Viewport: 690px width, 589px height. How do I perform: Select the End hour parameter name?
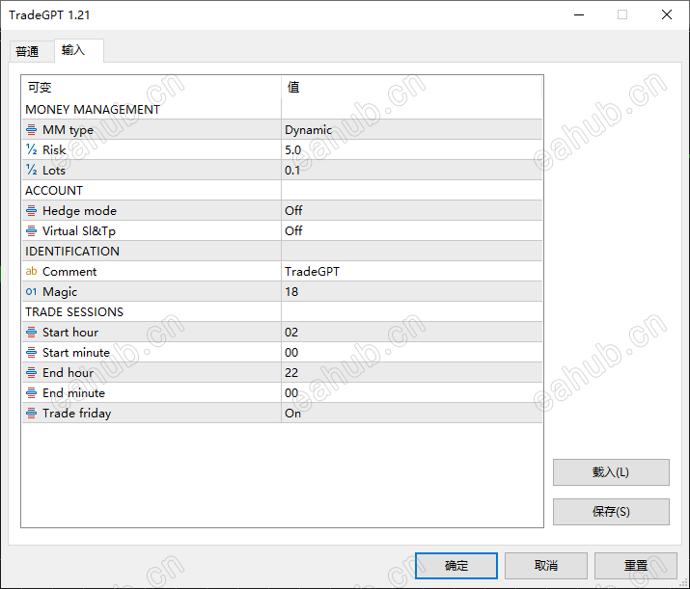tap(68, 372)
